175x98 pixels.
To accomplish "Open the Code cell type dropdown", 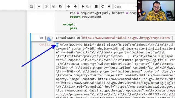I will [x=125, y=7].
